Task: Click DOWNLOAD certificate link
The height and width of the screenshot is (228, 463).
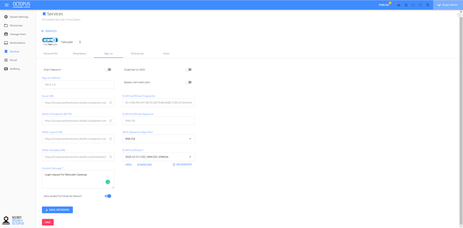Action: click(x=145, y=164)
